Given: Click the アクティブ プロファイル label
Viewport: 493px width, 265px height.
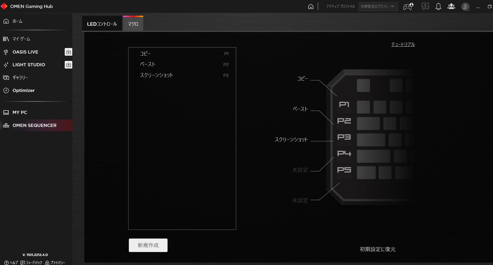Looking at the screenshot, I should tap(341, 6).
